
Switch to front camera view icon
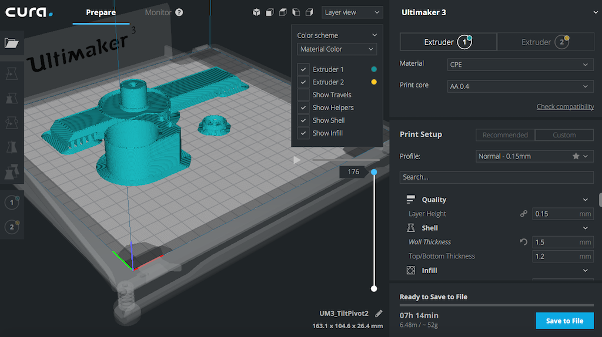(270, 12)
